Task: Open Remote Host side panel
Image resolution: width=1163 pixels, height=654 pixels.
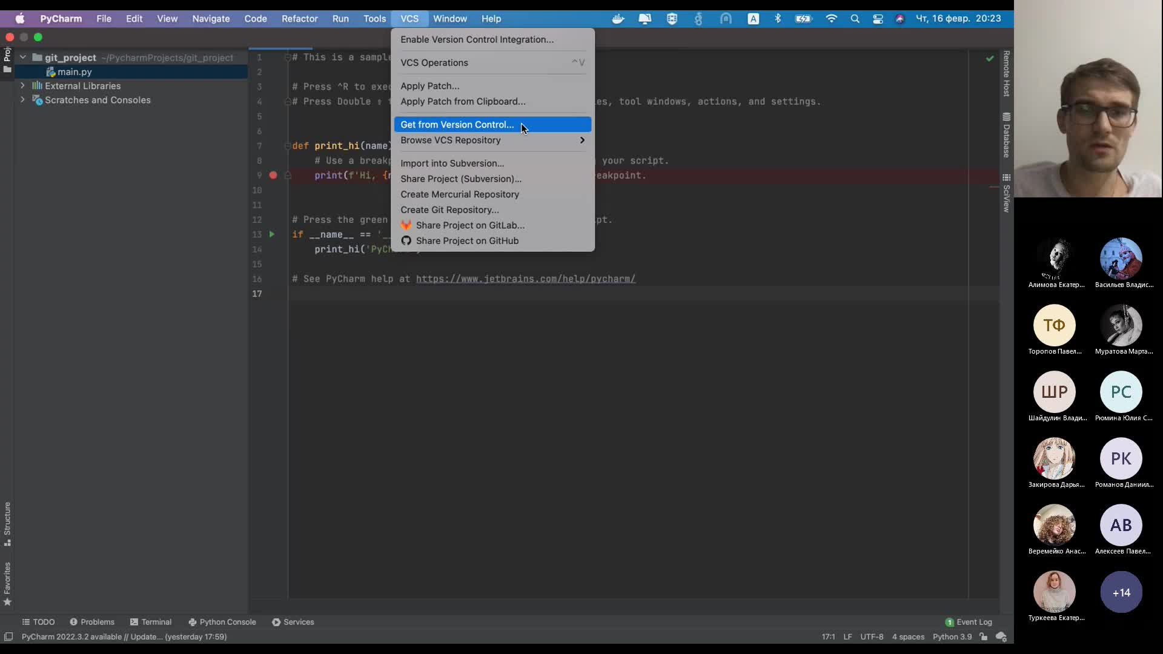Action: click(1006, 74)
